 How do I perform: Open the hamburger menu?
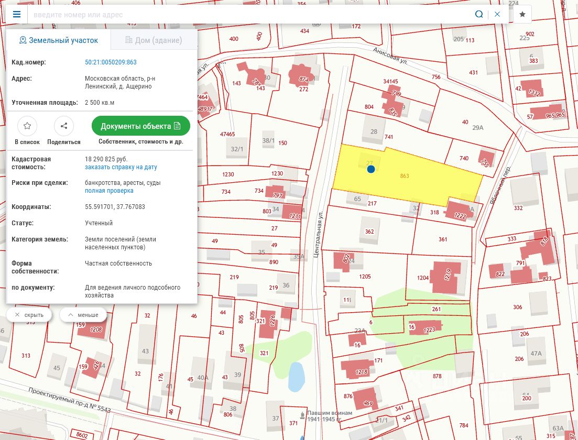(x=16, y=14)
